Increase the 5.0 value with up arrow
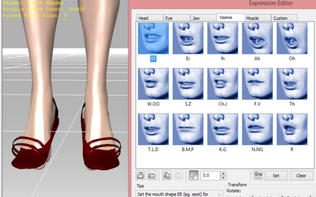 point(223,174)
